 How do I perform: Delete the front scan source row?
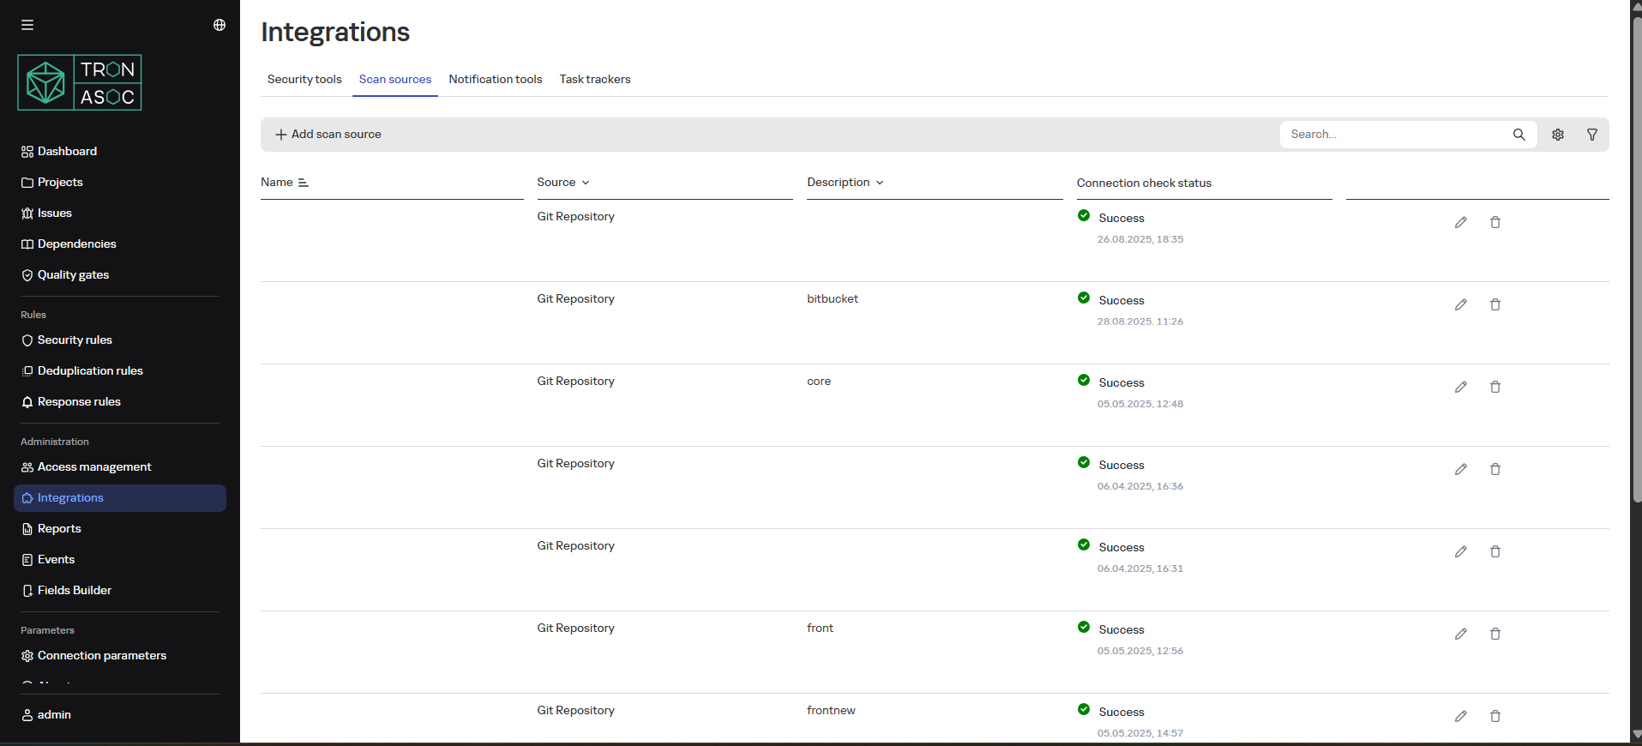point(1495,634)
